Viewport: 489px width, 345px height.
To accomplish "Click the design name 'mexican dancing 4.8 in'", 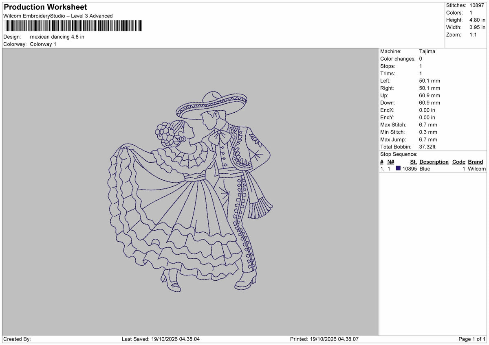I will point(57,37).
